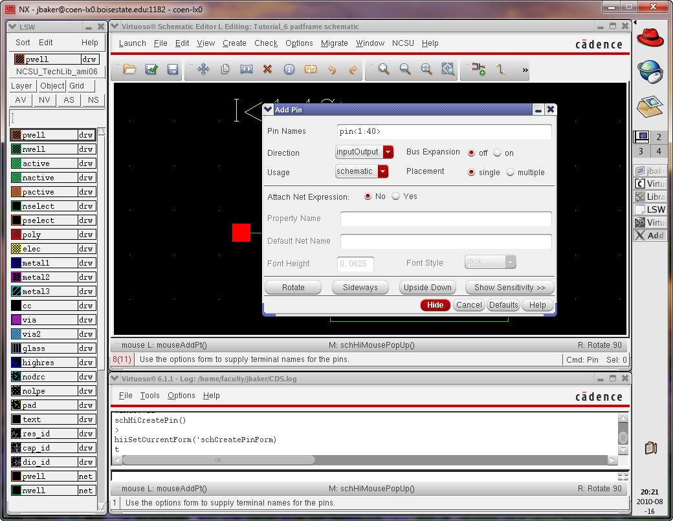Viewport: 673px width, 521px height.
Task: Click the Check and Save toolbar icon
Action: click(x=151, y=69)
